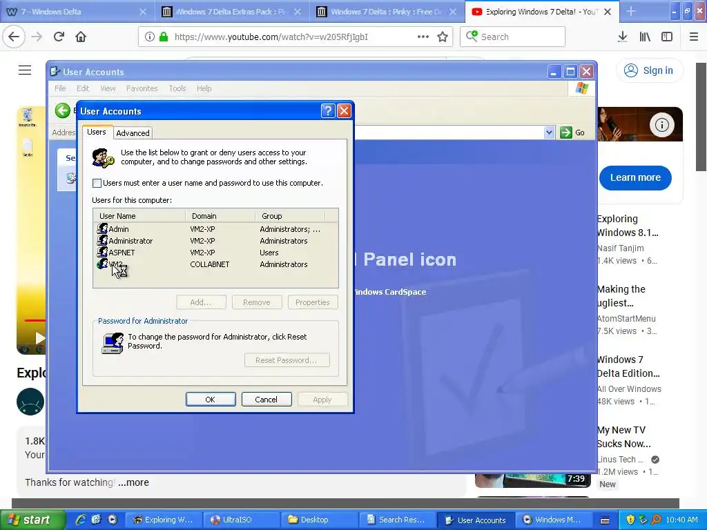Open Windows 7 Delta Edition suggested video

pos(628,366)
